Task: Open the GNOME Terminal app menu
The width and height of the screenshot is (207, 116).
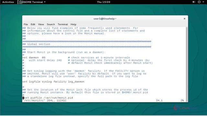Action: point(32,2)
